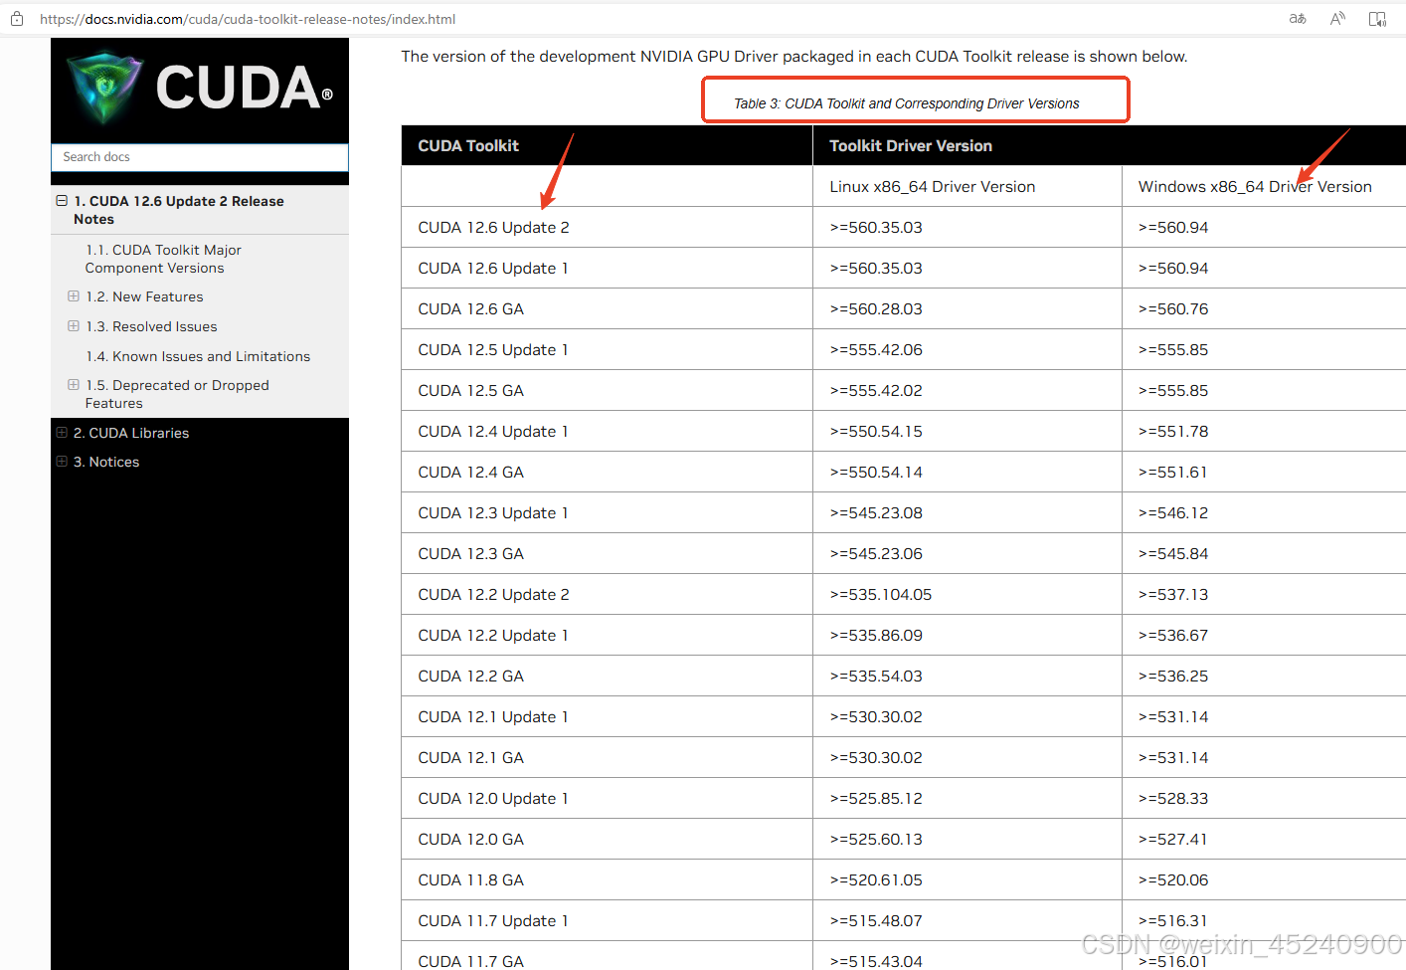This screenshot has width=1406, height=970.
Task: Click the CUDA Toolkit column header
Action: point(467,145)
